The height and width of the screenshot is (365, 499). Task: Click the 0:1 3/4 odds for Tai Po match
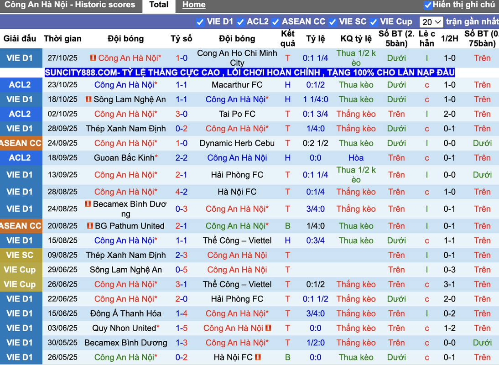tap(315, 114)
